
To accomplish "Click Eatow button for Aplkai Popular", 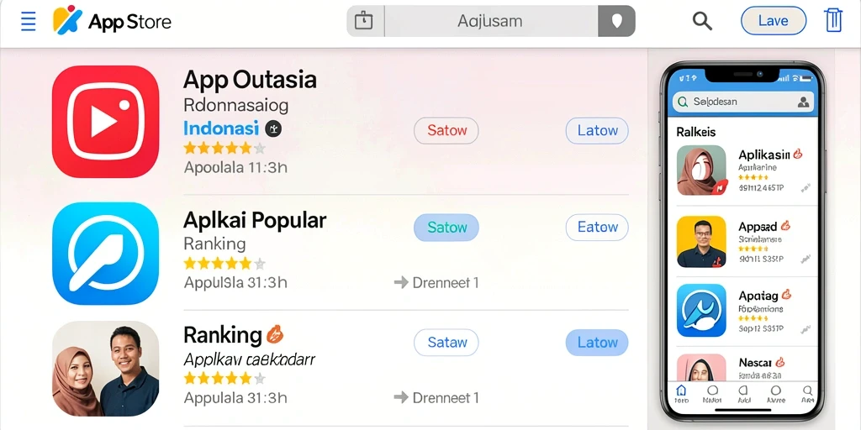I will [x=597, y=227].
